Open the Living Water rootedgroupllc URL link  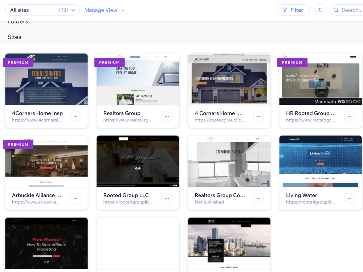tap(311, 202)
